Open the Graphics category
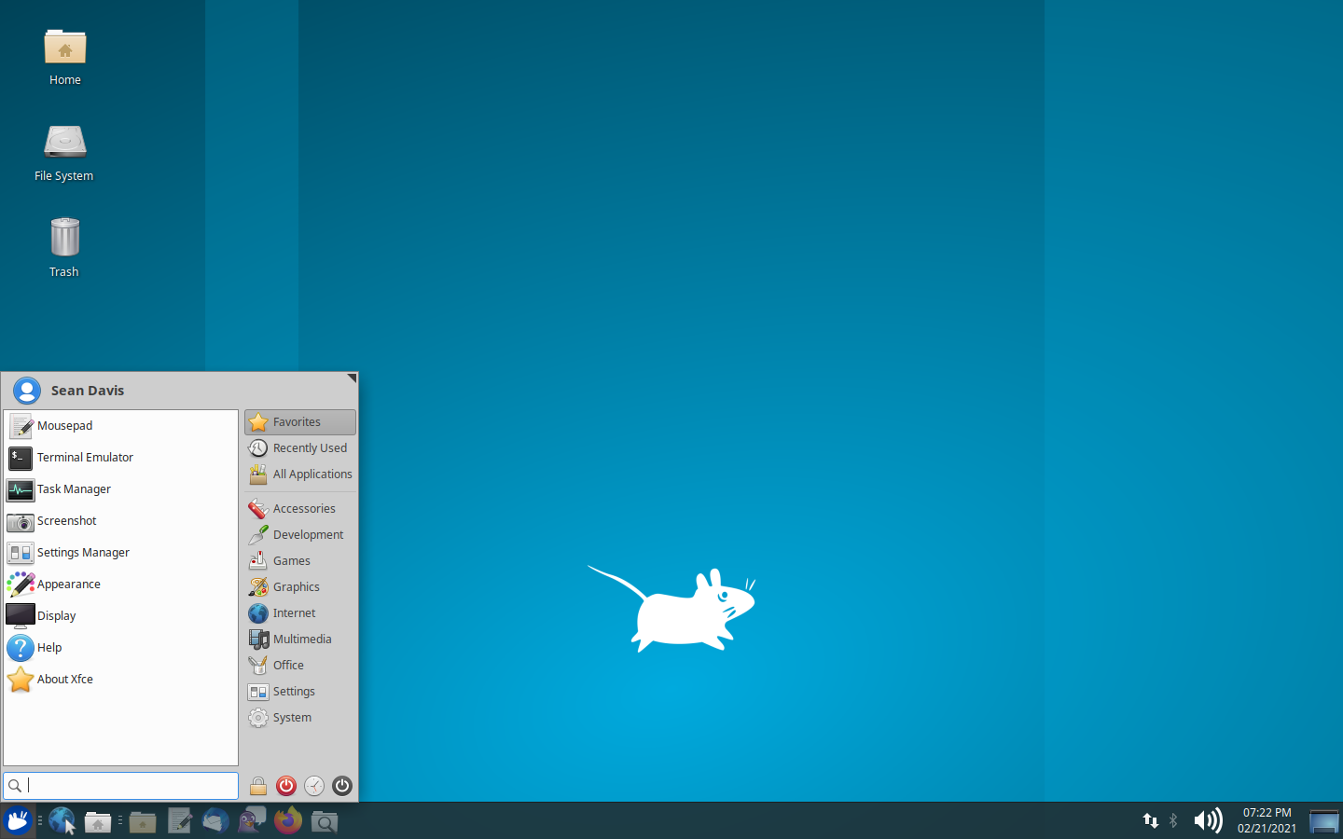The image size is (1343, 839). click(x=296, y=586)
